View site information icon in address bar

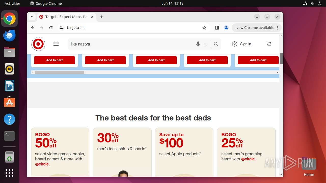pyautogui.click(x=62, y=28)
